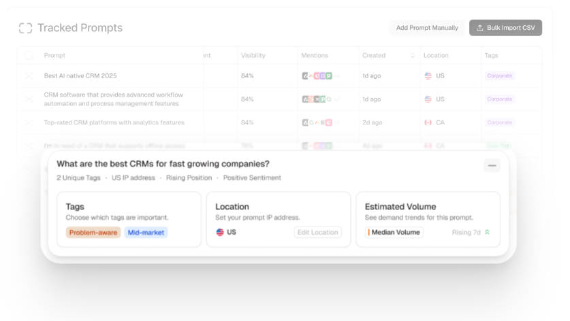
Task: Click 'Rising Position' summary text
Action: tap(189, 178)
